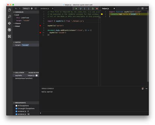
Task: Click the yellow current-line marker in helper.js
Action: pyautogui.click(x=102, y=14)
